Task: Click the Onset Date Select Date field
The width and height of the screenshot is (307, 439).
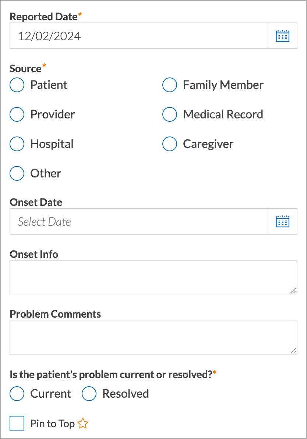Action: coord(139,221)
